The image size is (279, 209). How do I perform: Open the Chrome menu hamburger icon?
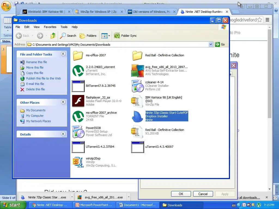(267, 20)
